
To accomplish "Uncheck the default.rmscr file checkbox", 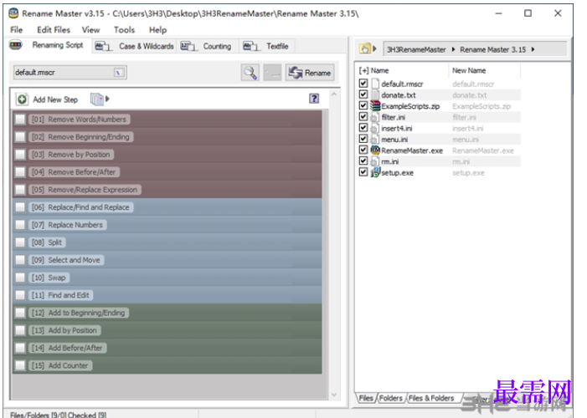I will pyautogui.click(x=363, y=83).
